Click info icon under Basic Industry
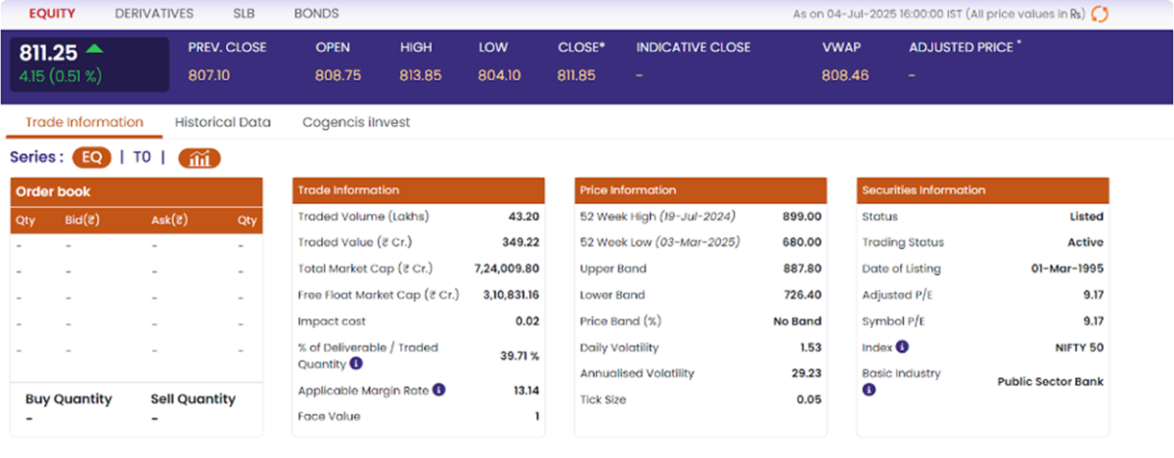 coord(869,390)
